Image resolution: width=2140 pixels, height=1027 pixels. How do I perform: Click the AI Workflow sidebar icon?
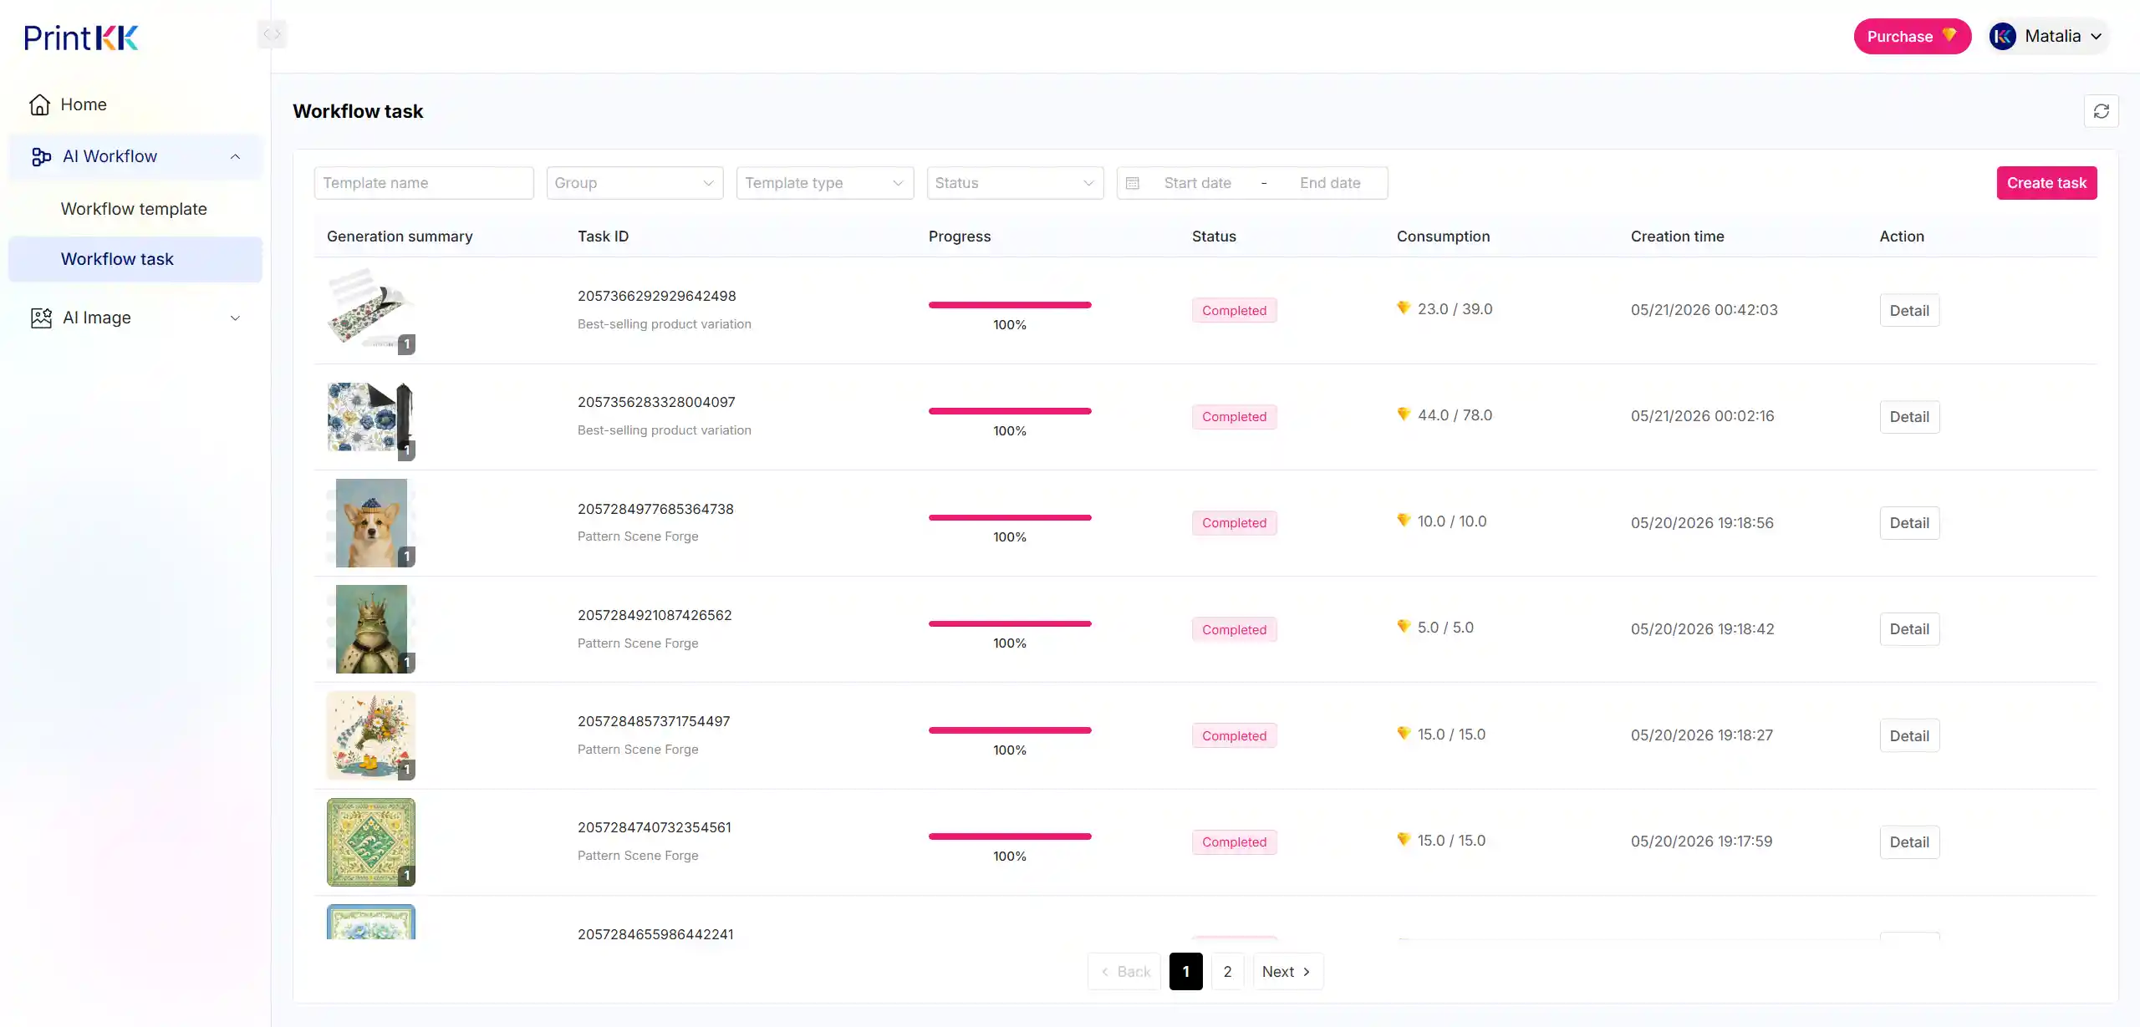[41, 156]
